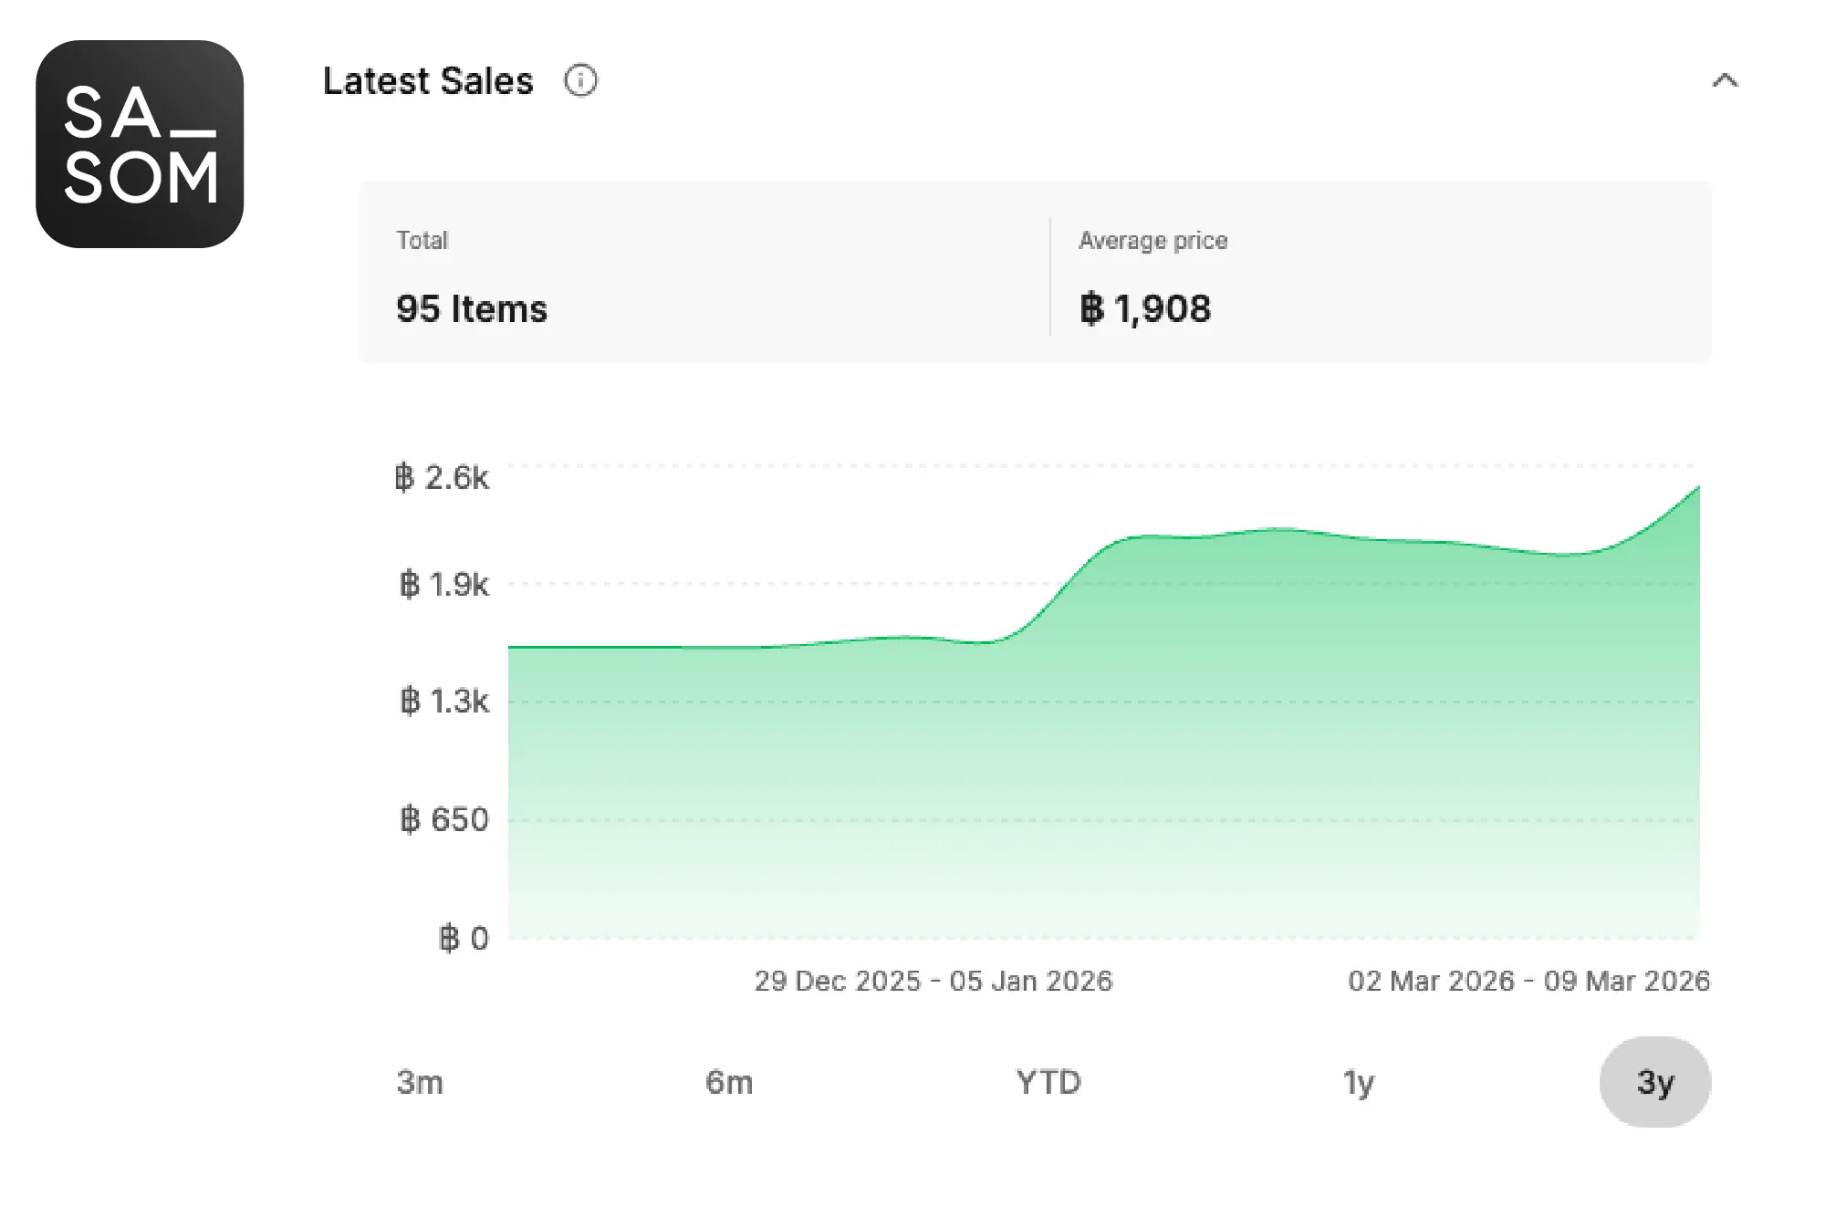Click the SASOM app logo
Viewport: 1825px width, 1217px height.
click(140, 144)
